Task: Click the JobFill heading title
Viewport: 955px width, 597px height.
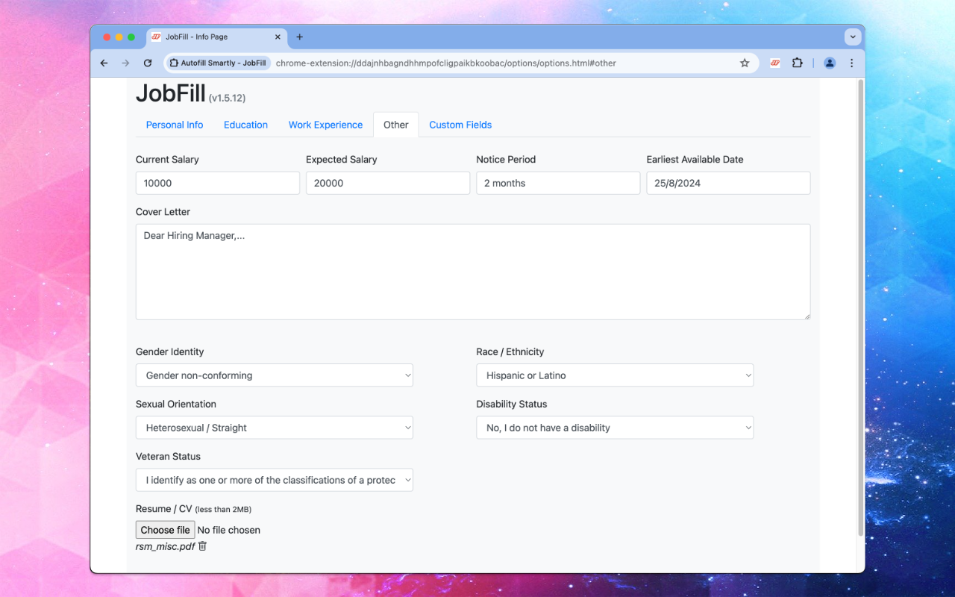Action: point(171,93)
